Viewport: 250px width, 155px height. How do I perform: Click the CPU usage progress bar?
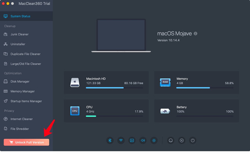coord(114,116)
